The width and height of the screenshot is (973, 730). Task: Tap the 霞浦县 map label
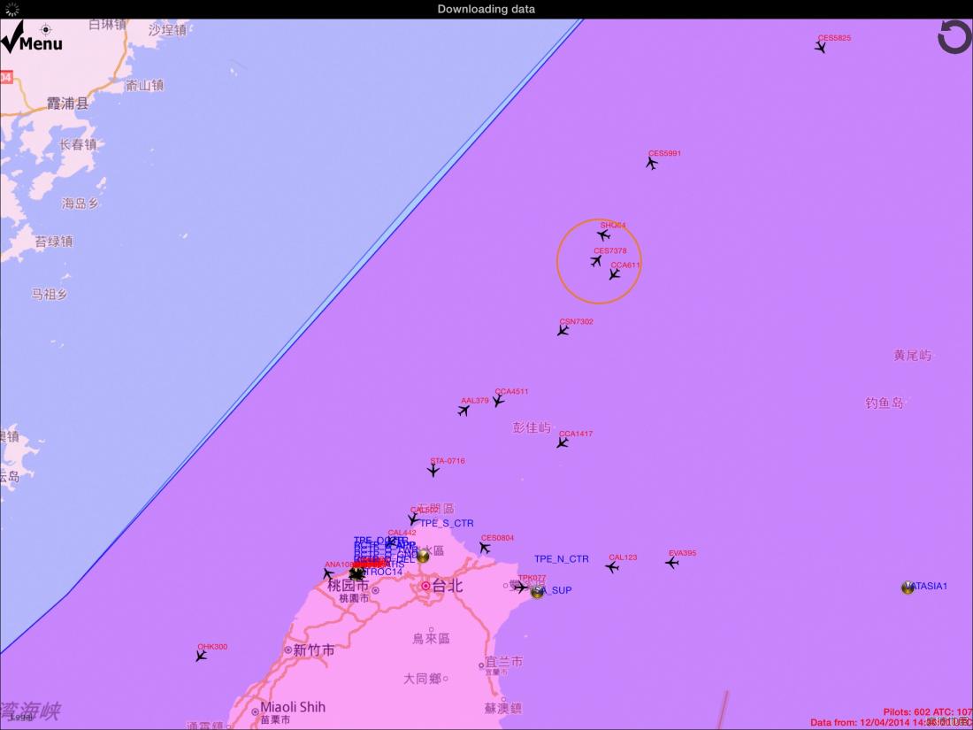67,103
